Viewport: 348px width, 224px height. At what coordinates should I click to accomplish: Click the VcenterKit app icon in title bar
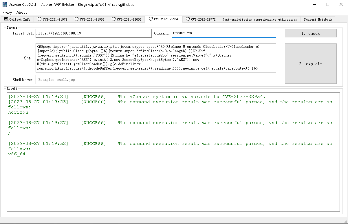point(5,4)
